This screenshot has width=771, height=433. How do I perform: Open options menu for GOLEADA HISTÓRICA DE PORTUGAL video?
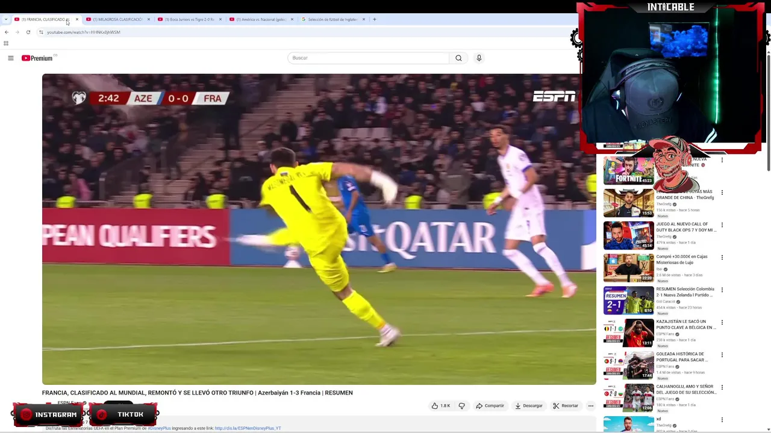coord(722,355)
